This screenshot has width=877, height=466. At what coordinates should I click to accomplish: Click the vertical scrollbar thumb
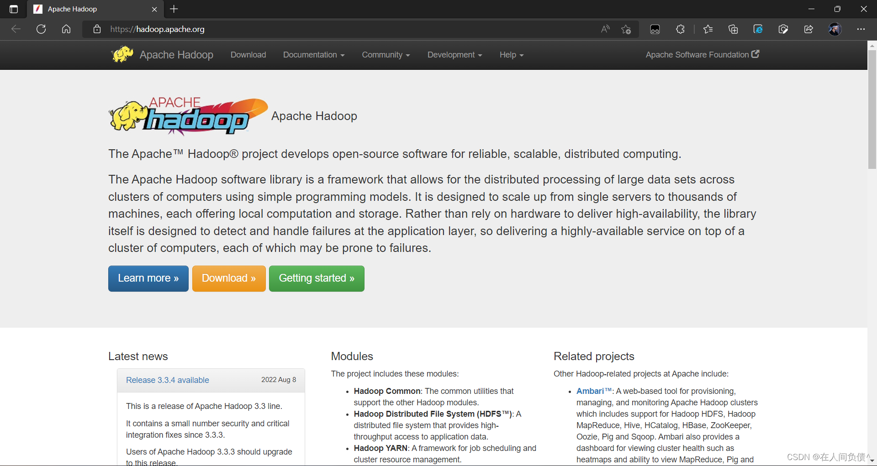872,110
